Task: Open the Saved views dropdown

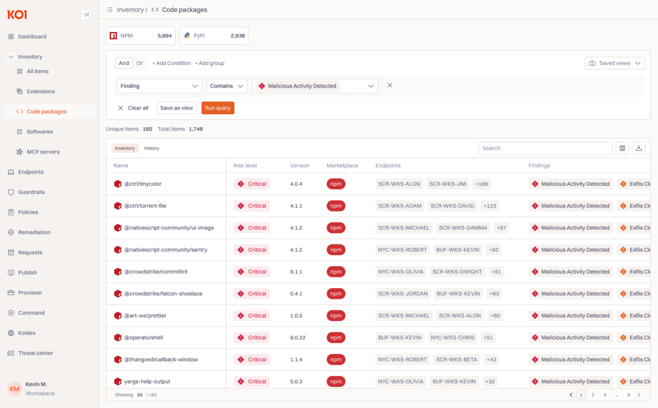Action: click(x=614, y=63)
